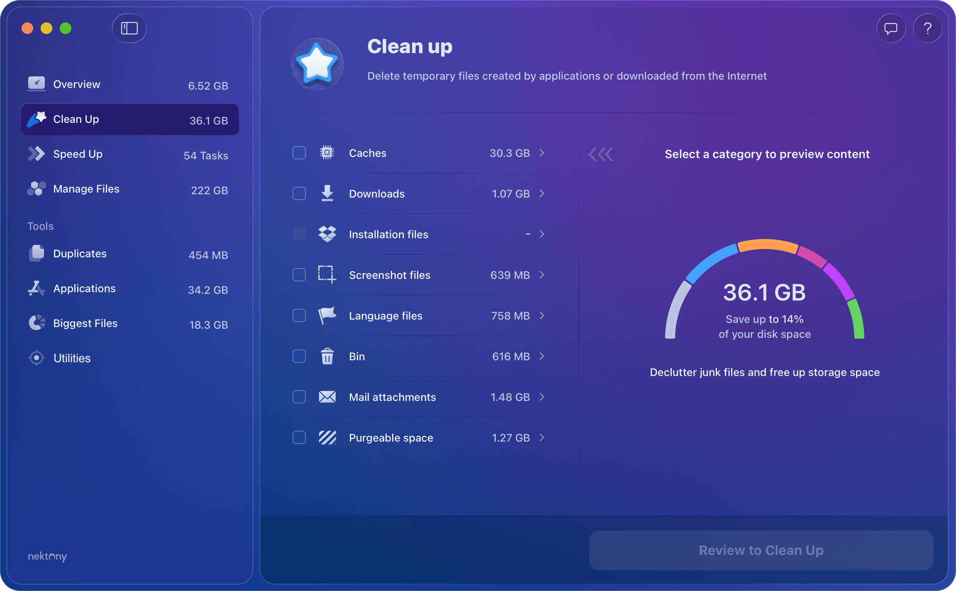
Task: Open the feedback chat bubble
Action: point(891,28)
